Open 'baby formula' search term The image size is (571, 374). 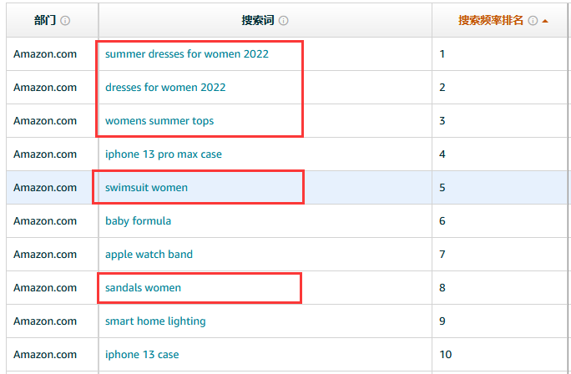pyautogui.click(x=138, y=221)
